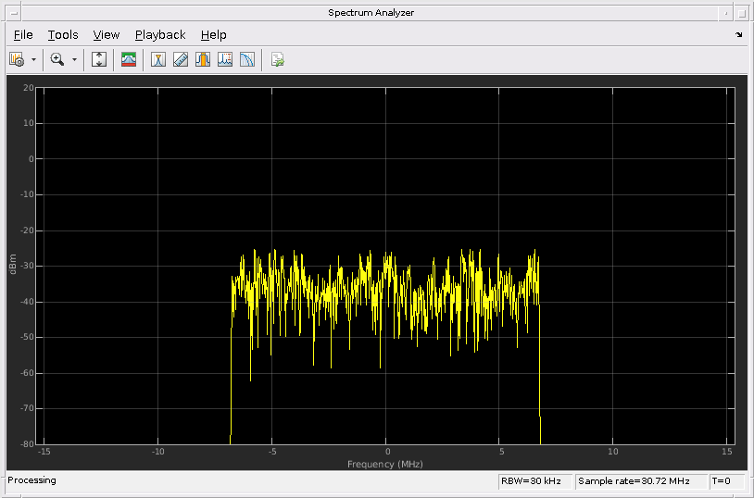The image size is (754, 498).
Task: Open the Help menu
Action: pyautogui.click(x=213, y=35)
